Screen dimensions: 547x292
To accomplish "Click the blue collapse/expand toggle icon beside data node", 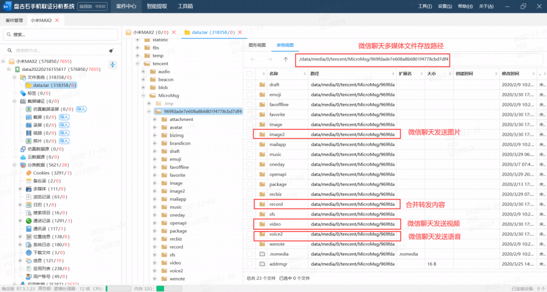I will 112,65.
